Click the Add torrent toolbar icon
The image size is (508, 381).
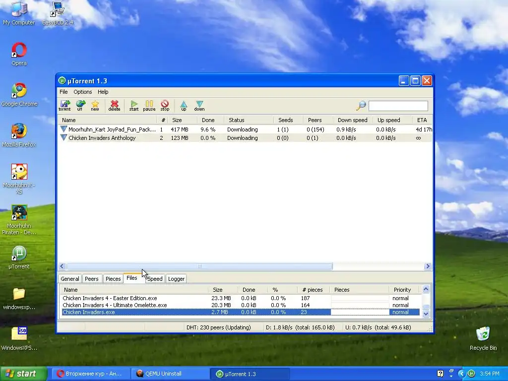[x=64, y=106]
